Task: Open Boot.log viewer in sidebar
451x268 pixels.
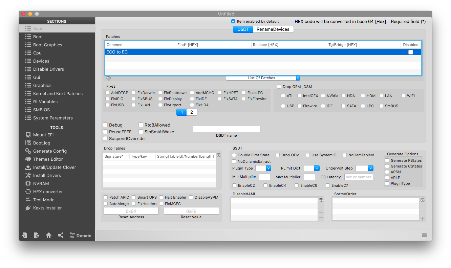Action: (x=41, y=143)
